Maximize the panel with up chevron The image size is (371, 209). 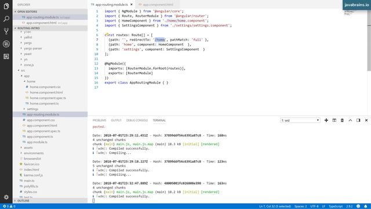(x=350, y=120)
